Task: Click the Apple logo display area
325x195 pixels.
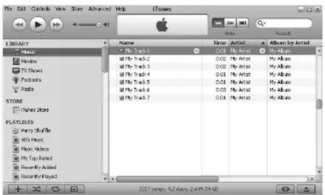Action: point(162,24)
